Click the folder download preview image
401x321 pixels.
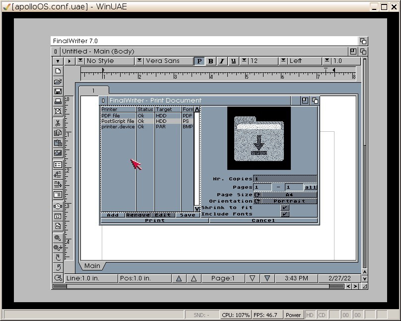point(259,138)
